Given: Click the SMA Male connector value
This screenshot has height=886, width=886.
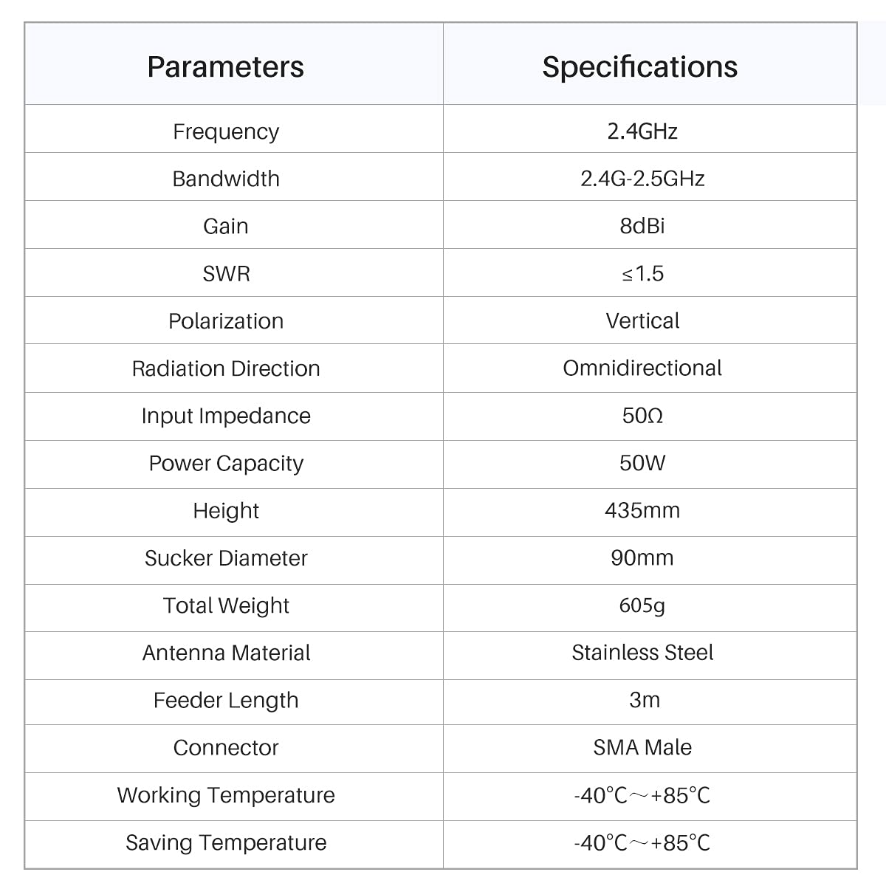Looking at the screenshot, I should [642, 747].
